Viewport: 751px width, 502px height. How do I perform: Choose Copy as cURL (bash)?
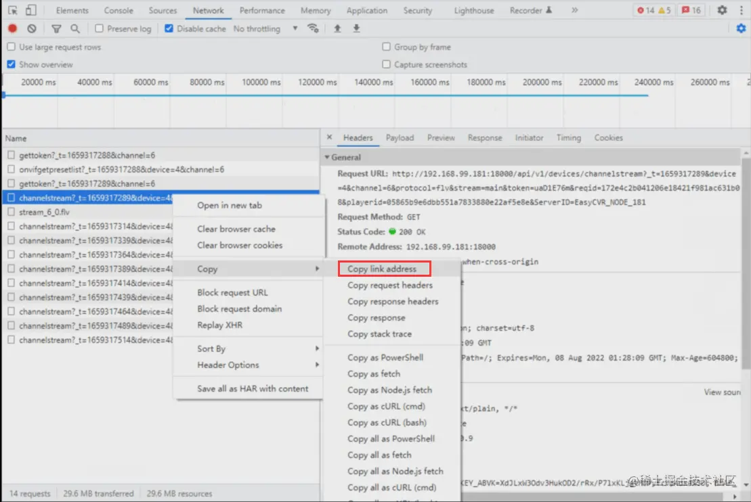387,423
